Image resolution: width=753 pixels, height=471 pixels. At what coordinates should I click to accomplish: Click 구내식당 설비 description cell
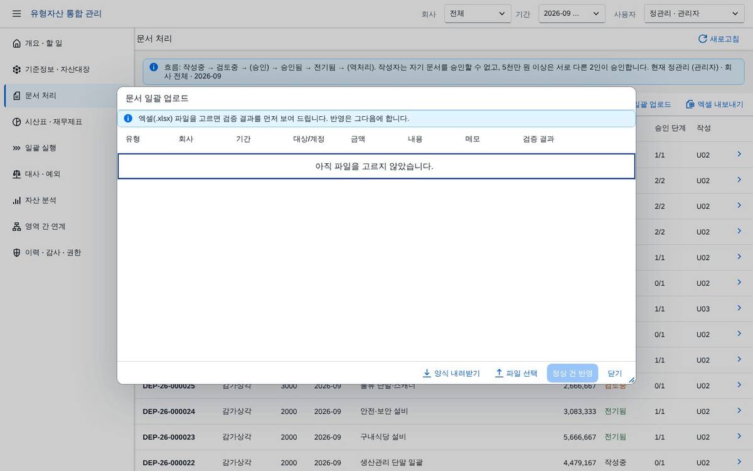pyautogui.click(x=383, y=437)
